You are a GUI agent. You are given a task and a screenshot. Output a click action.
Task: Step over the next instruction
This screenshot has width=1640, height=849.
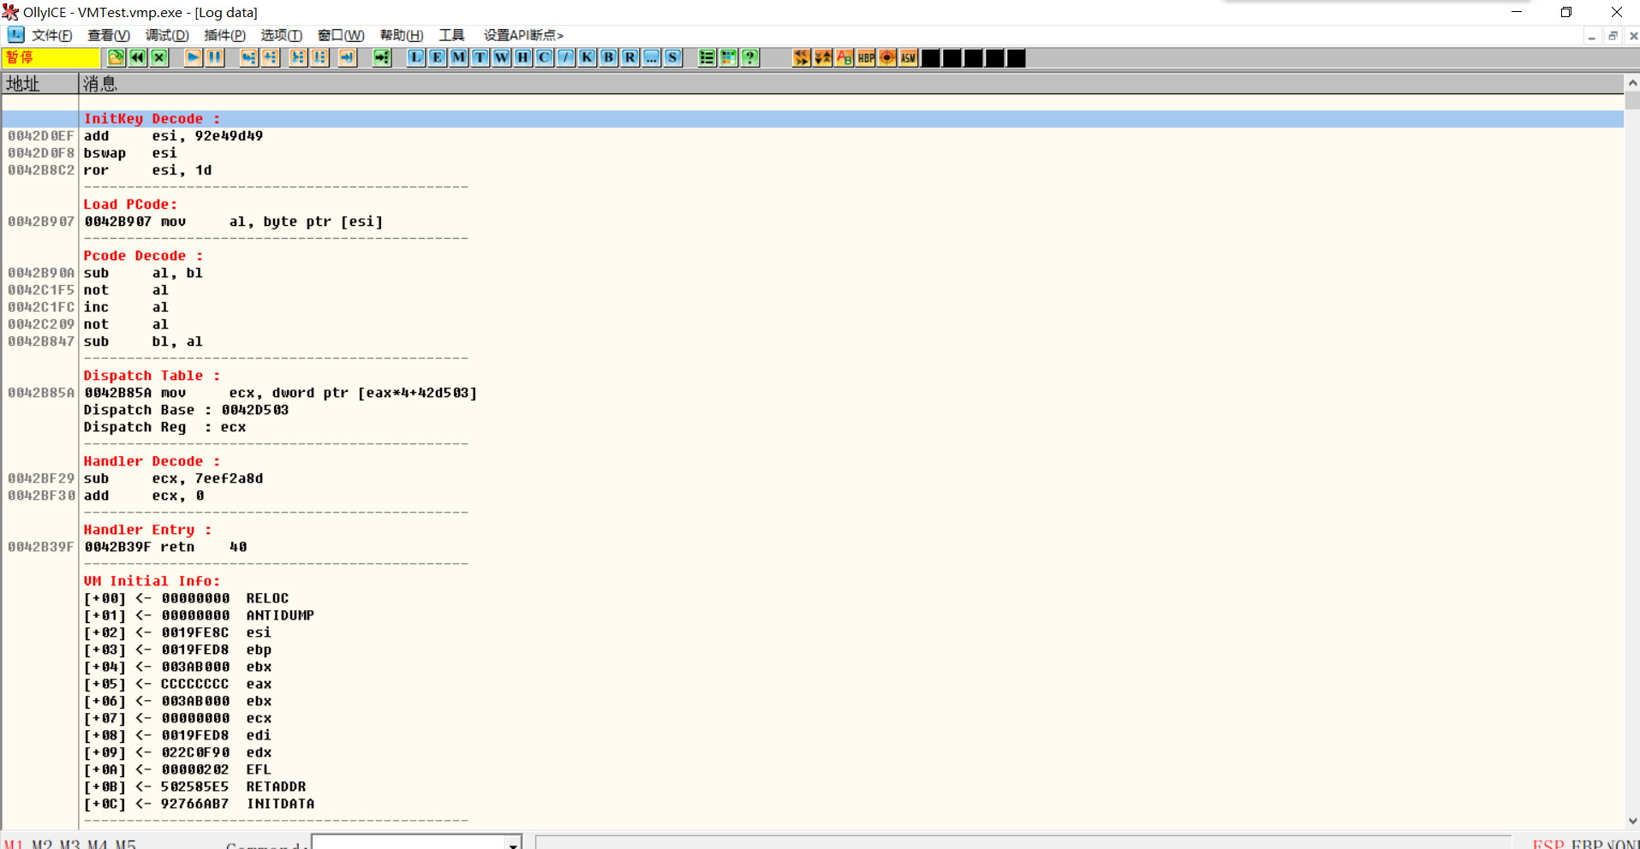click(270, 57)
